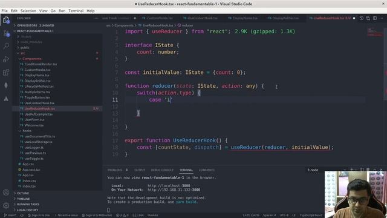
Task: Open changes icon in editor toolbar
Action: click(368, 18)
